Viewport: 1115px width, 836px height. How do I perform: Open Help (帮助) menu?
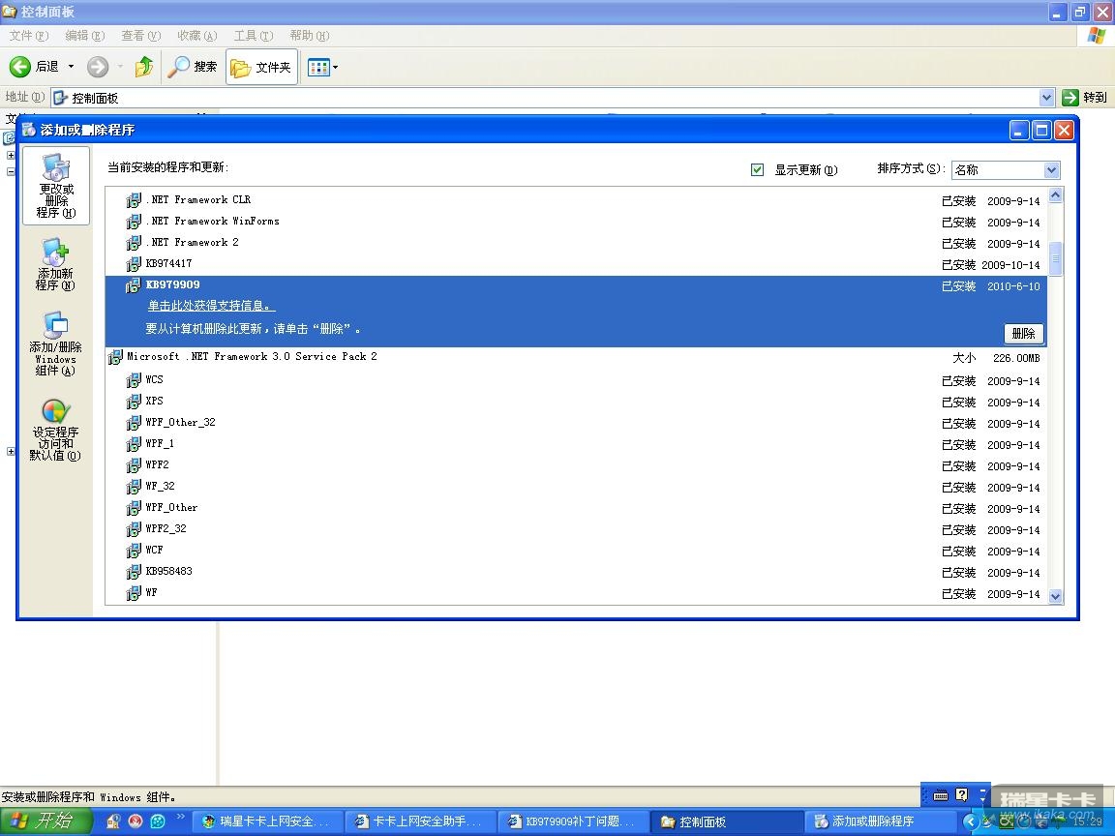click(310, 36)
